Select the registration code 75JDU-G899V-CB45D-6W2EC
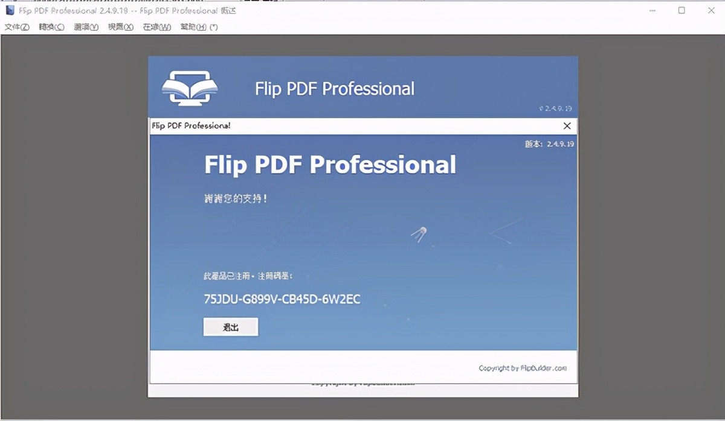This screenshot has width=725, height=421. 282,298
